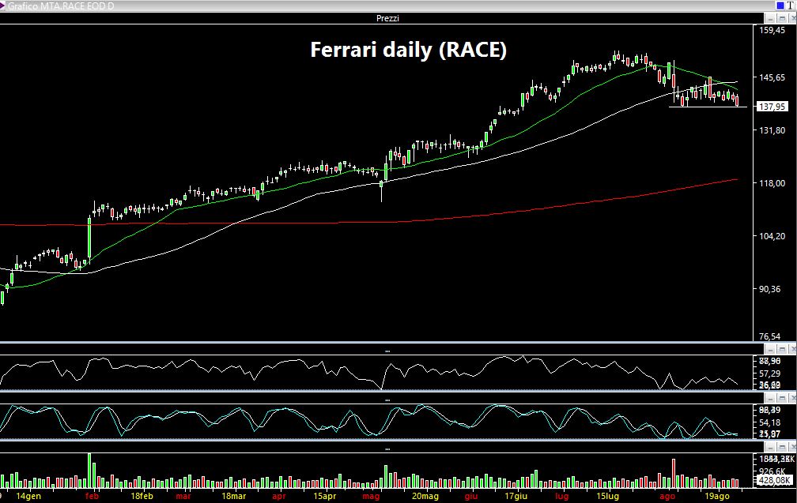The height and width of the screenshot is (503, 797).
Task: Click the 90,36 price axis label
Action: pyautogui.click(x=769, y=289)
